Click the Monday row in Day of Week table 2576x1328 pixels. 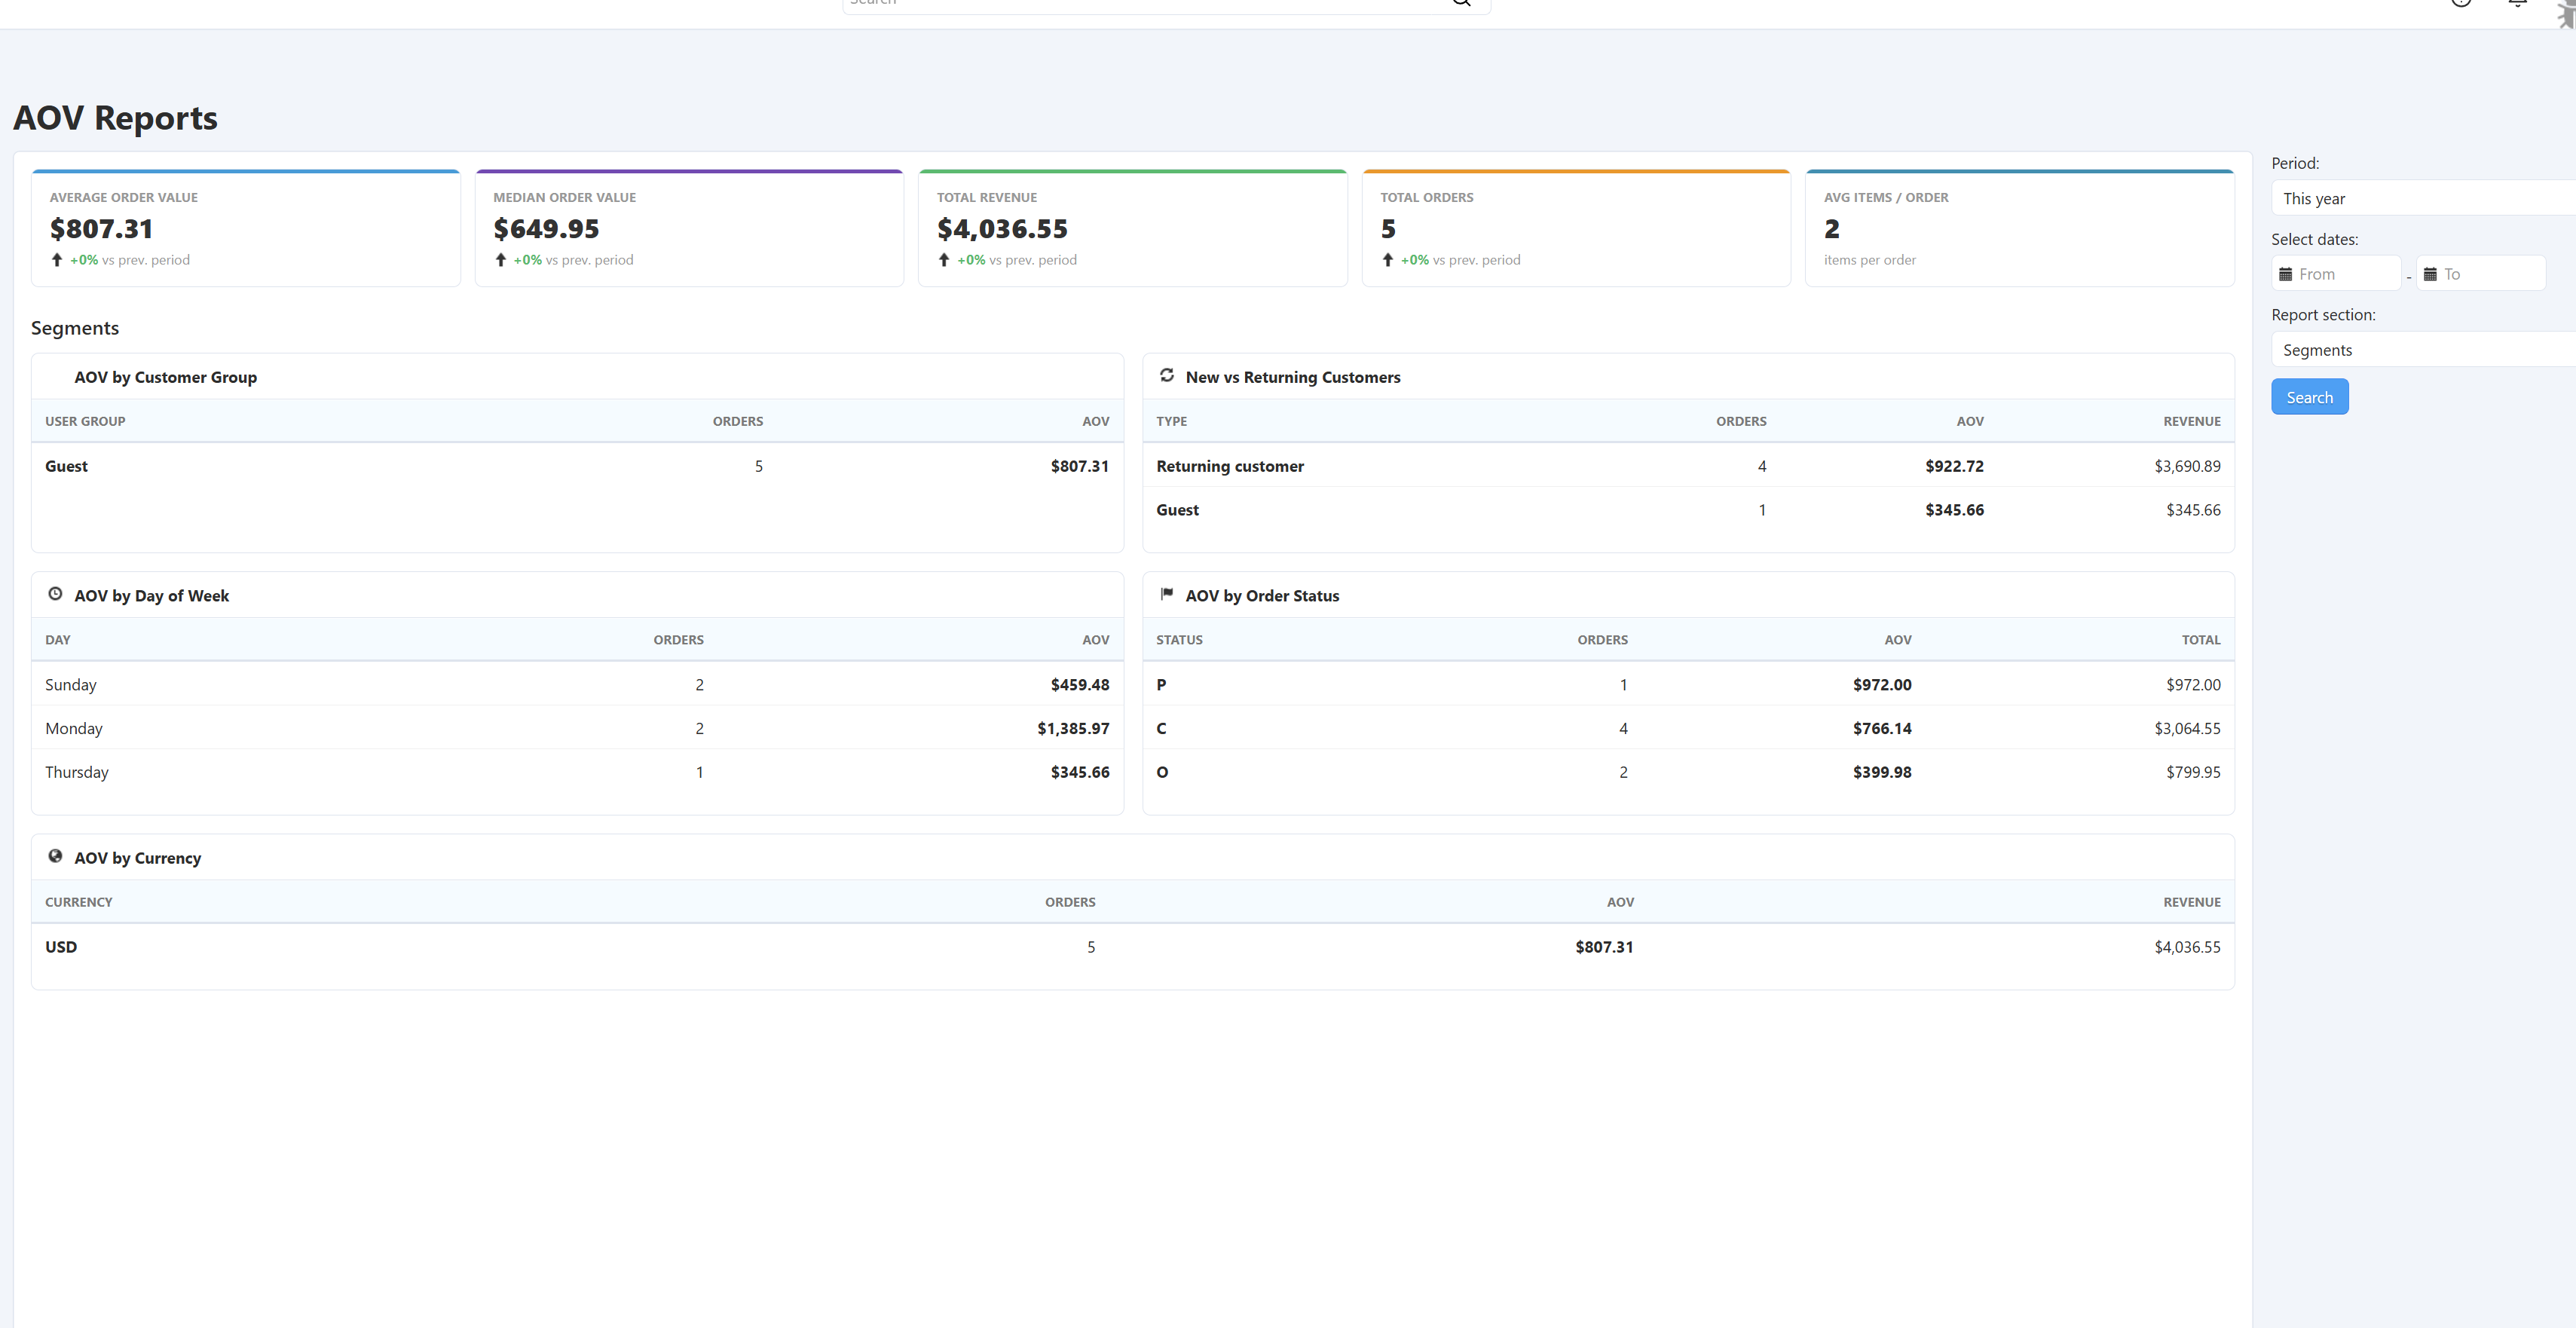[x=74, y=728]
